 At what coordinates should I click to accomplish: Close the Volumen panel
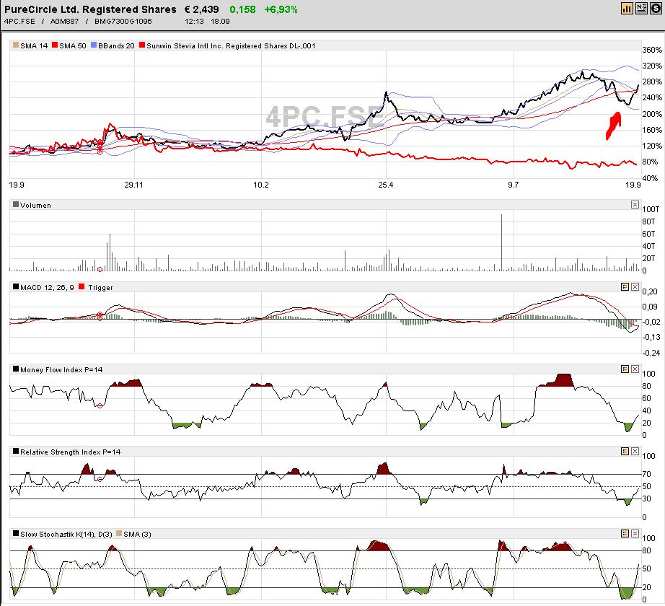pos(635,204)
